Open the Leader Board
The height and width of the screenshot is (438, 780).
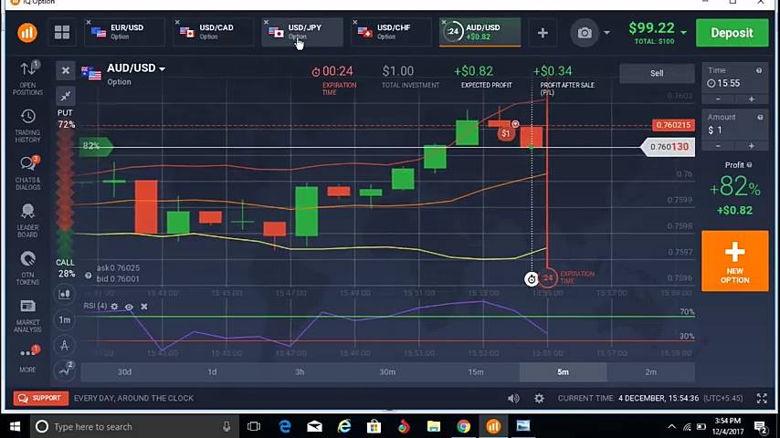[27, 221]
